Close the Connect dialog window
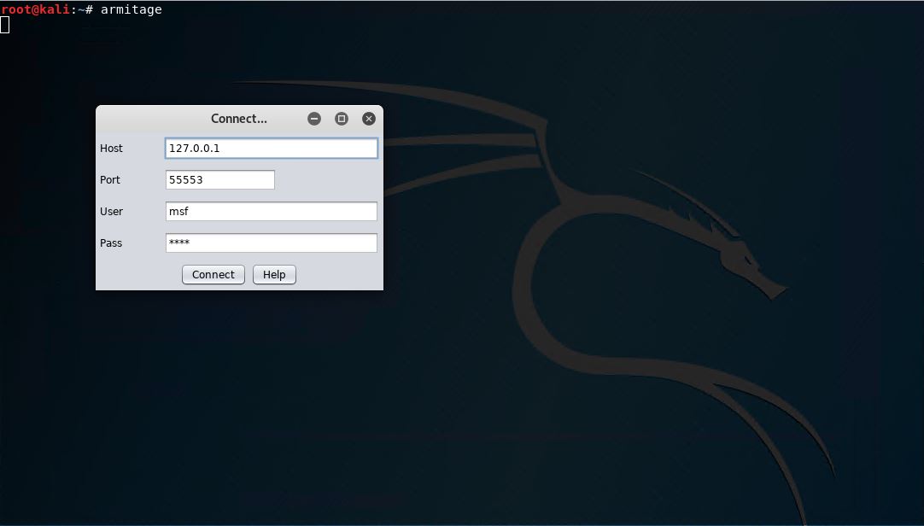The image size is (924, 526). (369, 119)
